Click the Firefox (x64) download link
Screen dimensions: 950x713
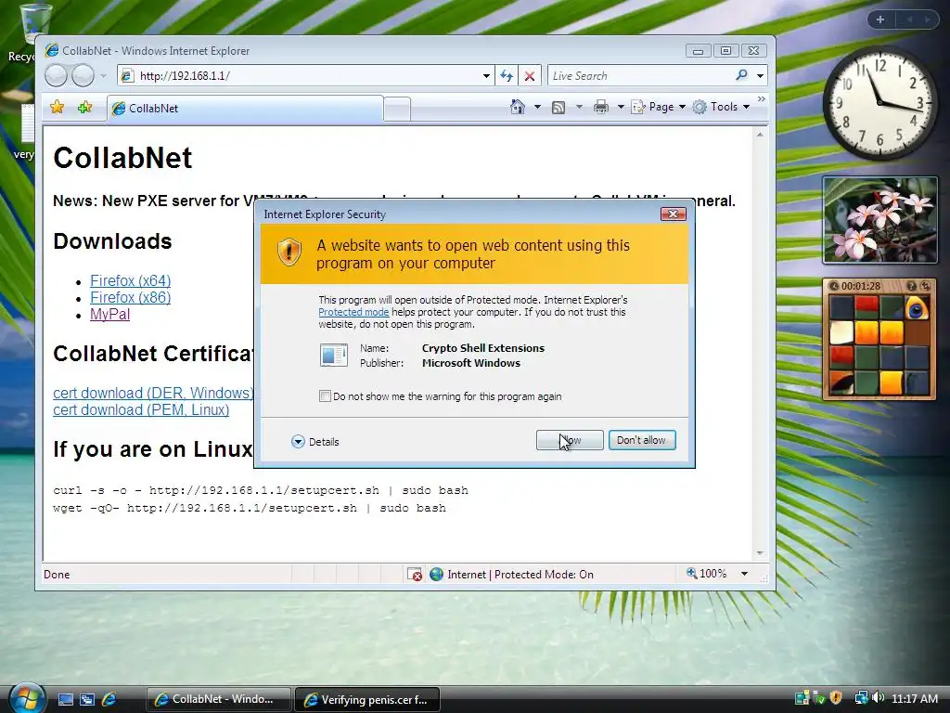(130, 280)
